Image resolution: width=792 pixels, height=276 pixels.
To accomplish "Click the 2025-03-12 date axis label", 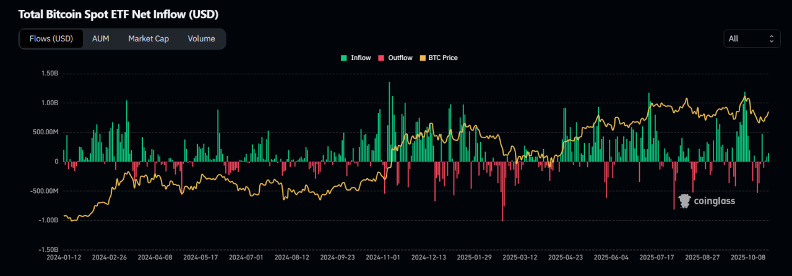I will [520, 256].
